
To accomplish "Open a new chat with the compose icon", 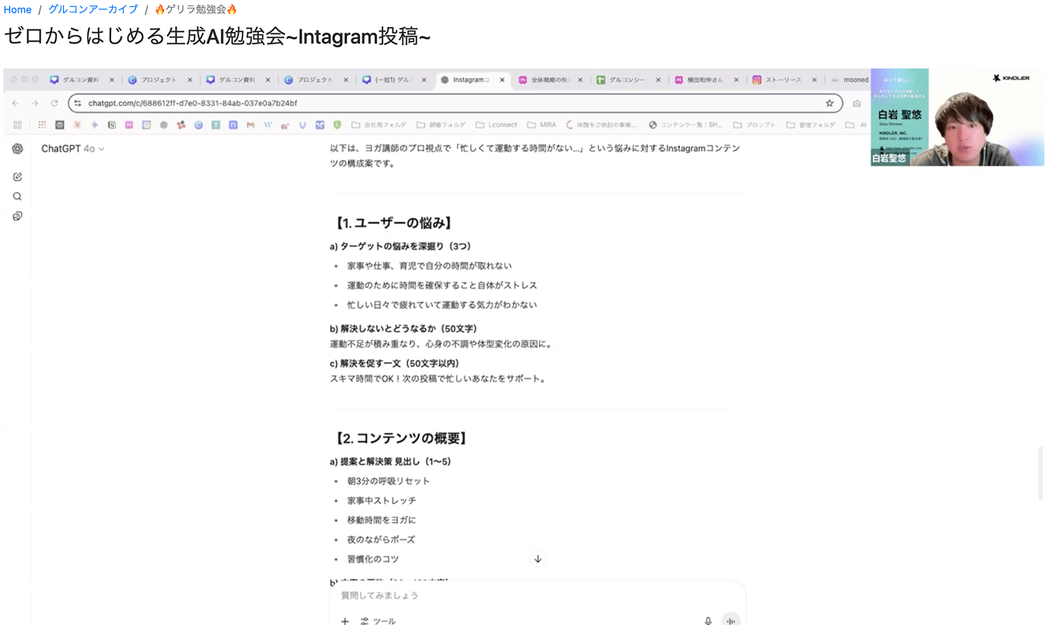I will pos(17,176).
